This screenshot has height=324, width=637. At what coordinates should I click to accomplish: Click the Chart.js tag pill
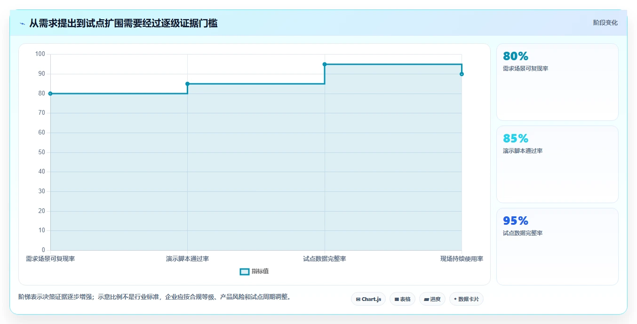click(x=368, y=299)
